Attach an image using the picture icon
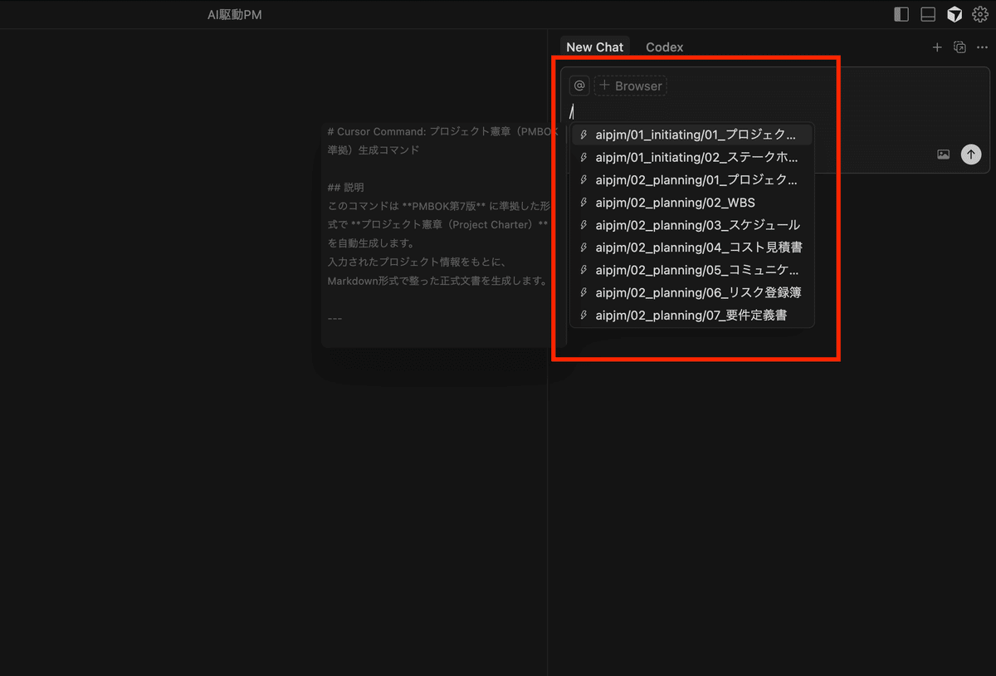The height and width of the screenshot is (676, 996). [x=943, y=154]
